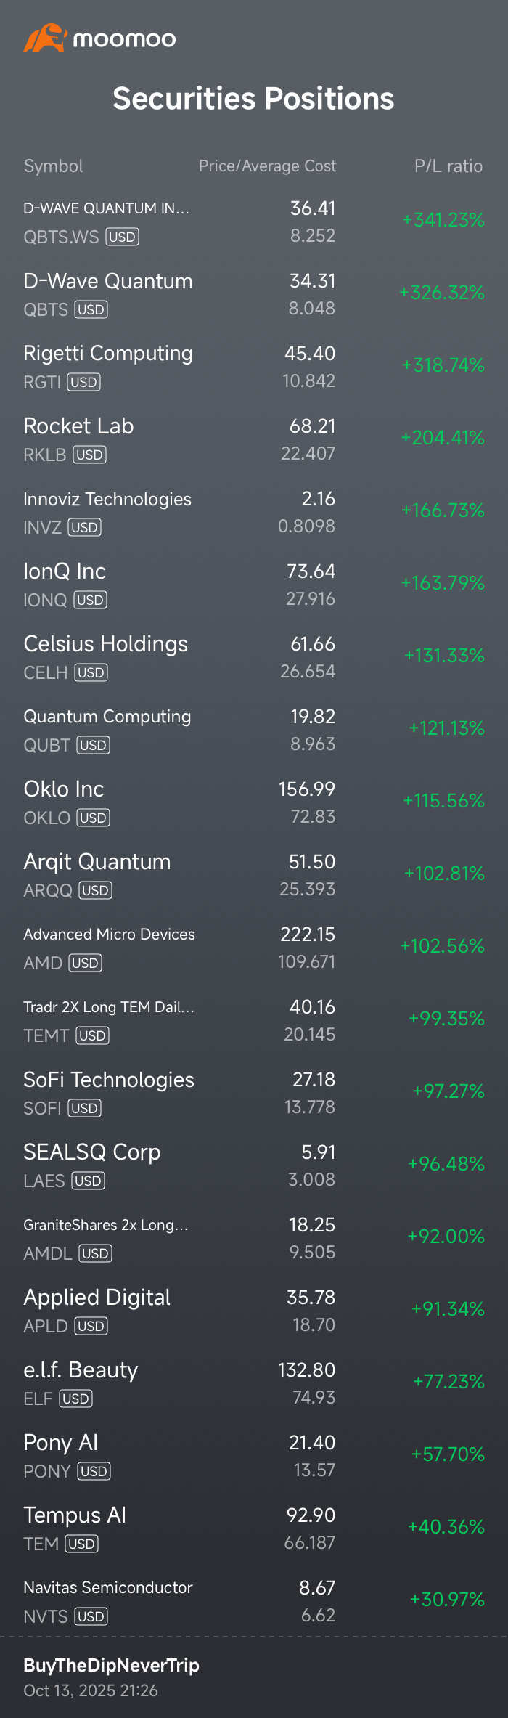This screenshot has height=1718, width=508.
Task: Sort by the P/L ratio column header
Action: [448, 166]
